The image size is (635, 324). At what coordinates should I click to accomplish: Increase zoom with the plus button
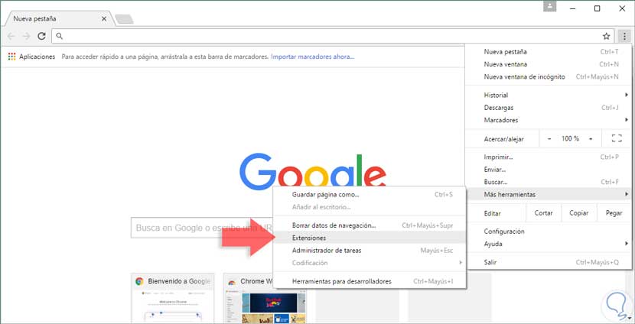pyautogui.click(x=591, y=138)
